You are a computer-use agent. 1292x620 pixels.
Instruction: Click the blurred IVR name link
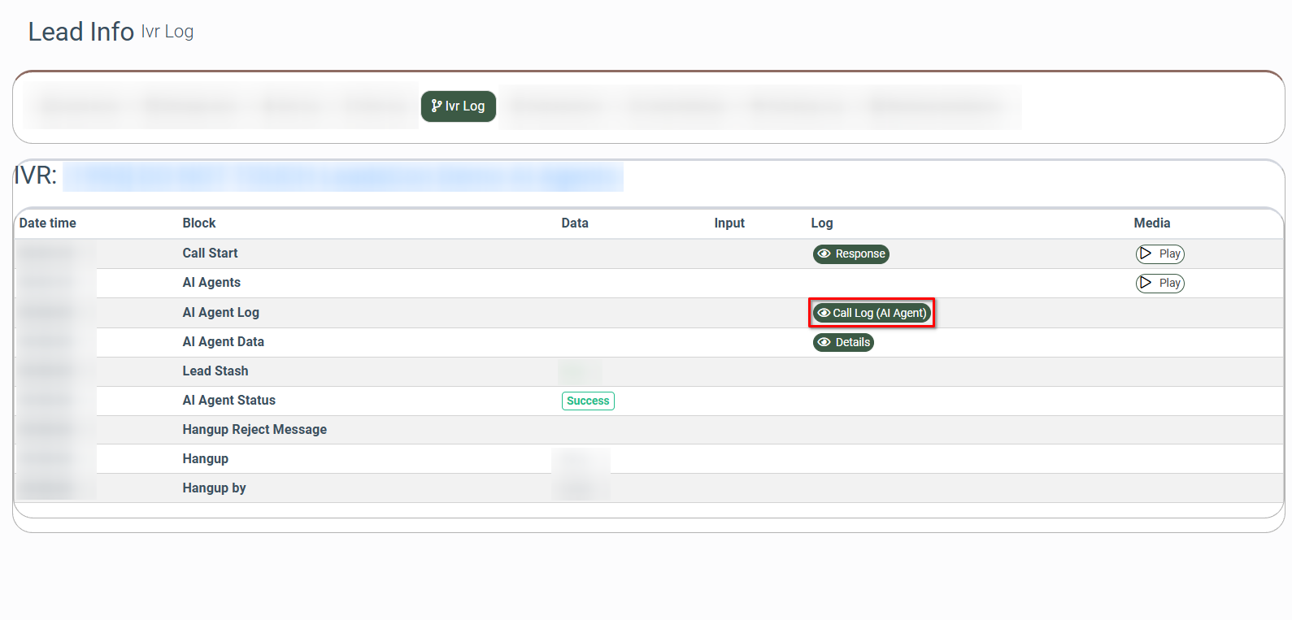[x=342, y=177]
